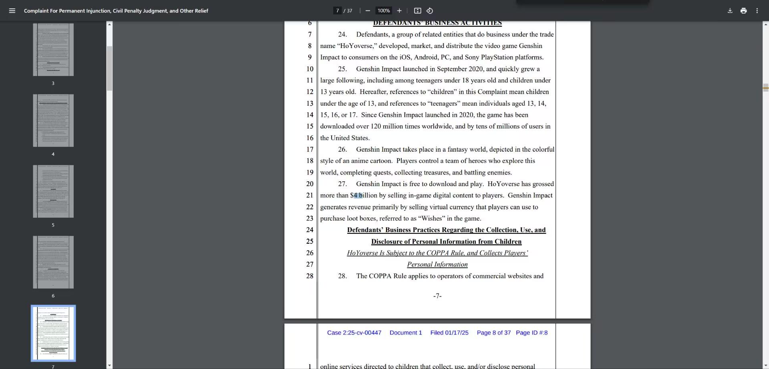Screen dimensions: 769x369
Task: Click "Page 8 of 37" header text
Action: coord(493,333)
